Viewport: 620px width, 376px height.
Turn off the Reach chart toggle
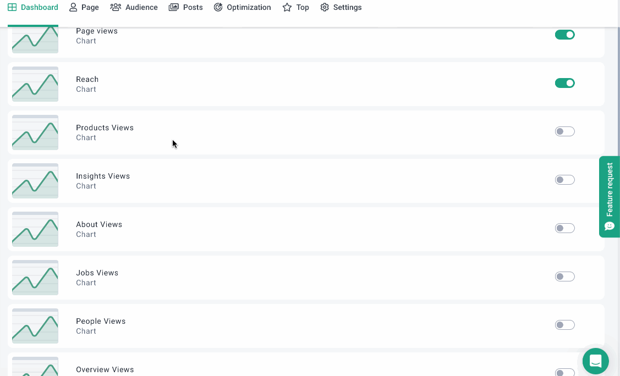pos(564,83)
